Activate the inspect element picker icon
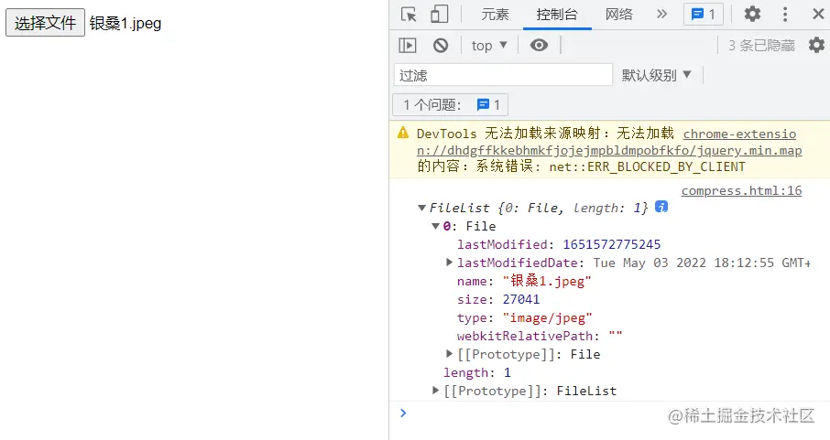830x440 pixels. pos(408,15)
